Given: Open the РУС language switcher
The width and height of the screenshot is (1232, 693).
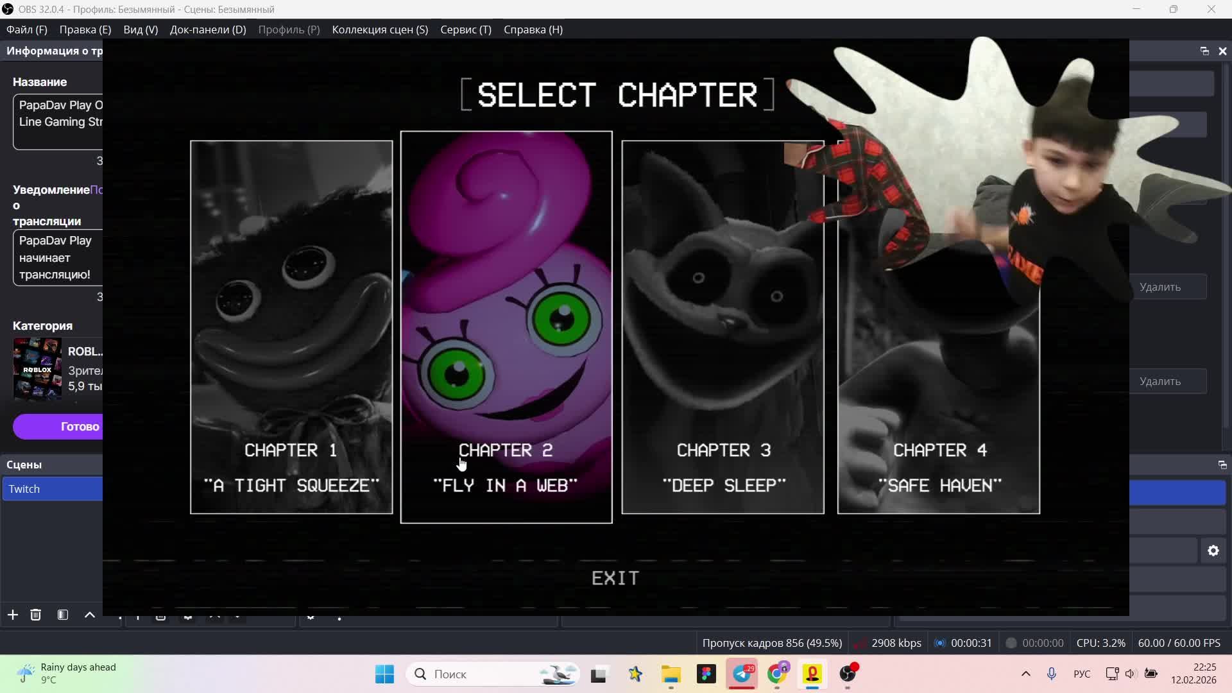Looking at the screenshot, I should [x=1082, y=674].
